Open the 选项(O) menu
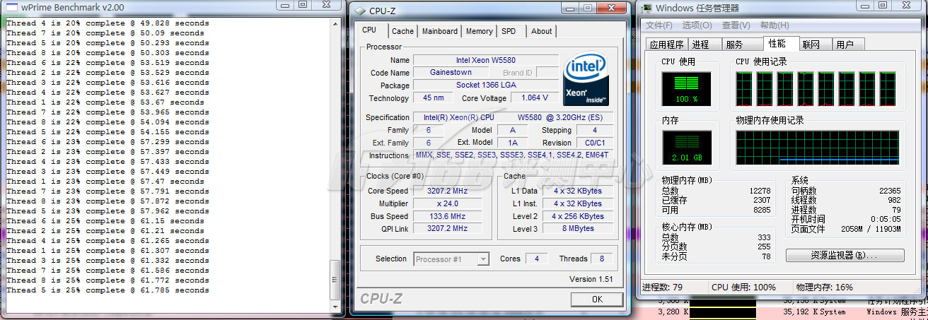 697,25
